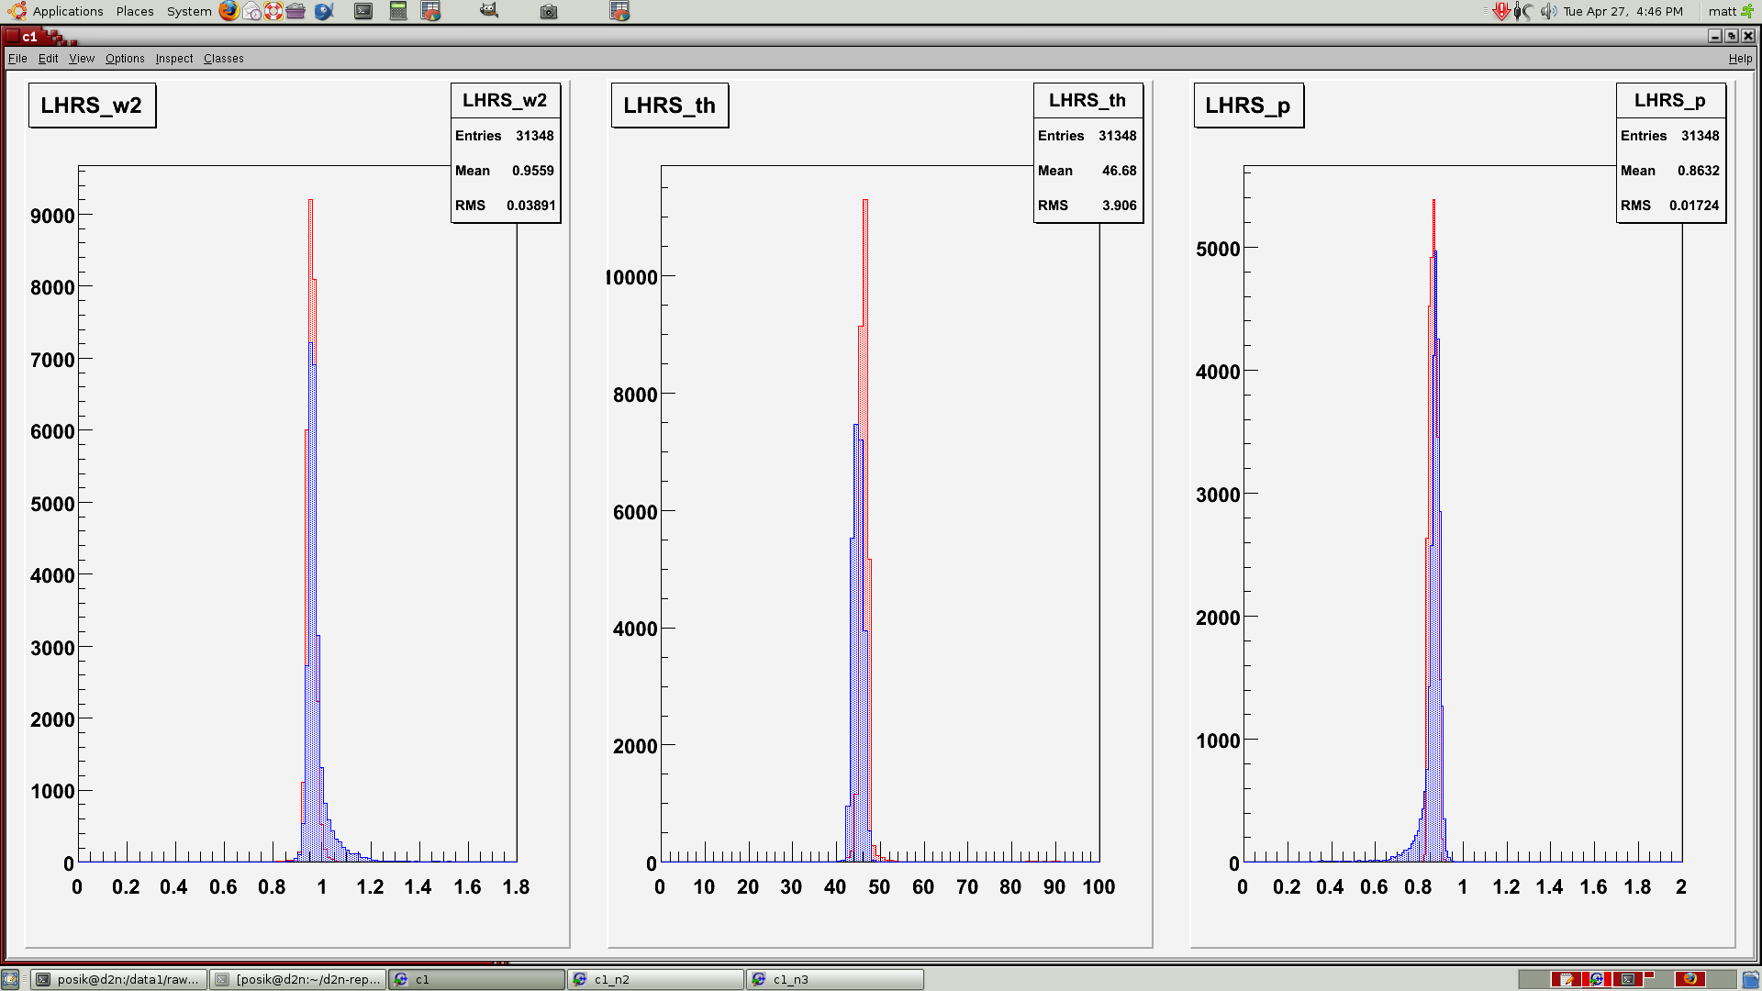Click RMS value 0.01724
Image resolution: width=1762 pixels, height=991 pixels.
(x=1694, y=206)
